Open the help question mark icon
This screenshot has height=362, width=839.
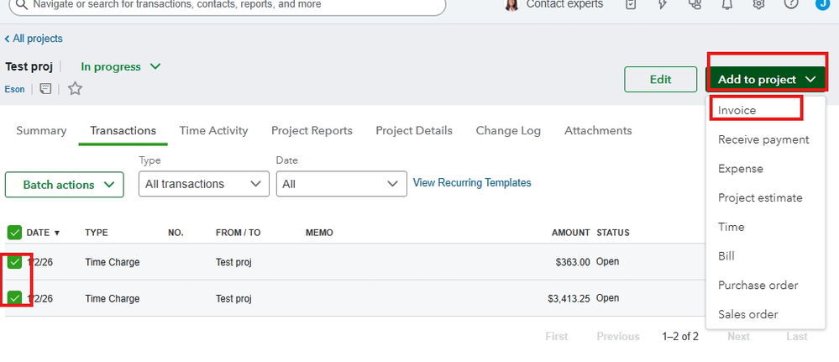790,4
